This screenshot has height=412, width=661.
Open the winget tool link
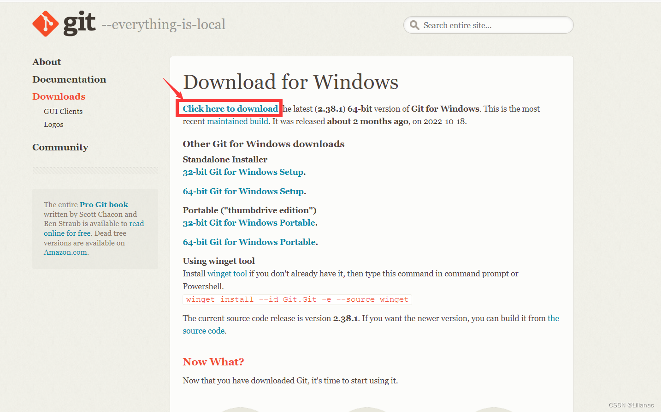pyautogui.click(x=227, y=274)
